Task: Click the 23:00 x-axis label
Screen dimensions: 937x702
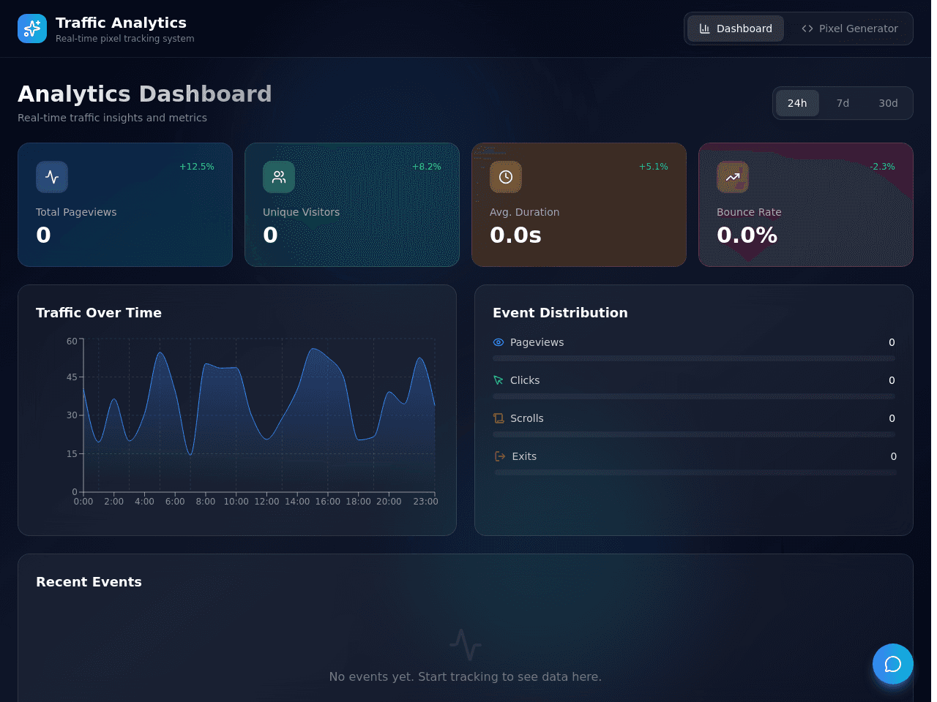Action: pos(425,502)
